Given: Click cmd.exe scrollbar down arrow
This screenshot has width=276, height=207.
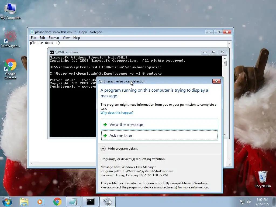Looking at the screenshot, I should click(x=225, y=135).
